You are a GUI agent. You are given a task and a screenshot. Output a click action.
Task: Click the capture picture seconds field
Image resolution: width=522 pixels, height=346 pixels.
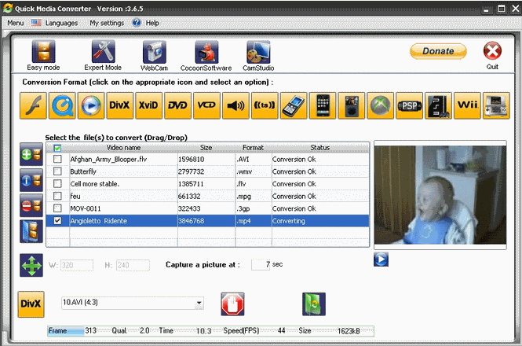261,264
